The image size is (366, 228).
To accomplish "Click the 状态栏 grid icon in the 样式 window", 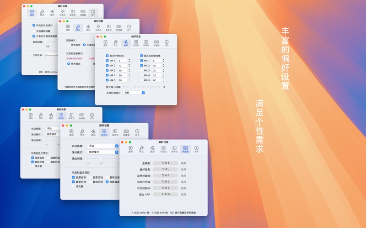I will click(x=98, y=27).
